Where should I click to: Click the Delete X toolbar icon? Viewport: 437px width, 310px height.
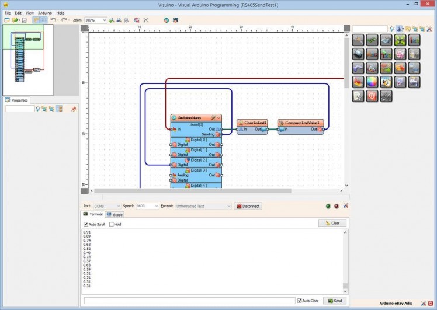coord(145,20)
